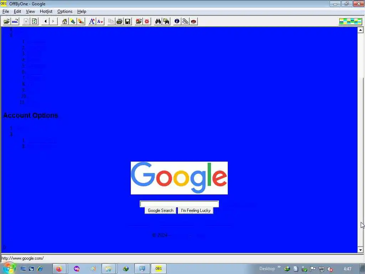Click the Account Options heading text
The width and height of the screenshot is (365, 274).
click(x=31, y=115)
